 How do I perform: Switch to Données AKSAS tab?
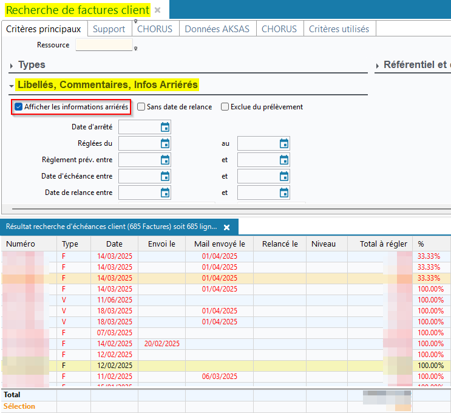click(217, 29)
